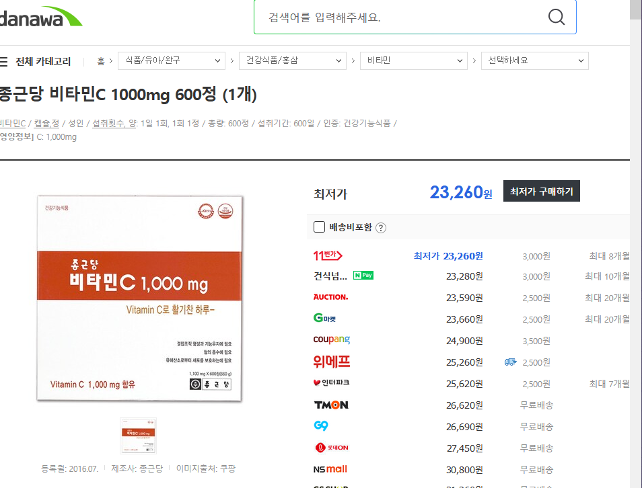Open the 인터파크 seller logo
The height and width of the screenshot is (488, 642).
click(331, 383)
